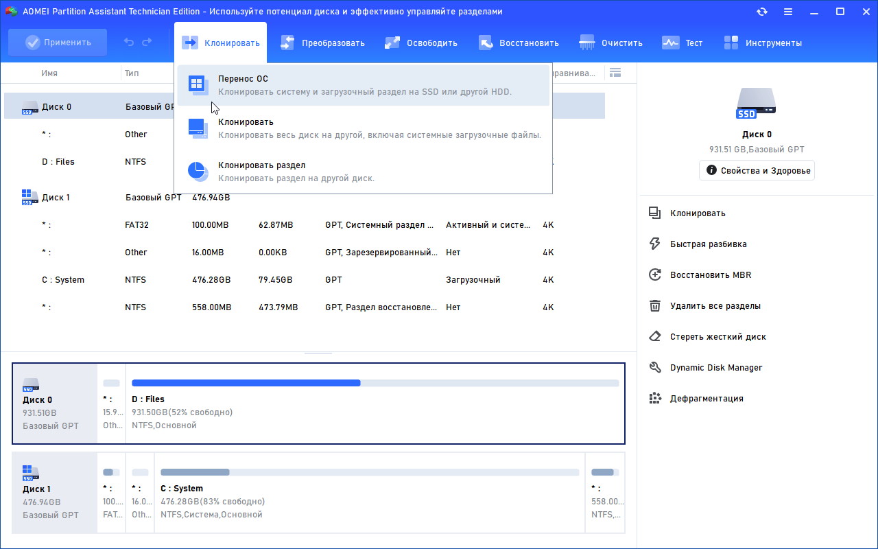Click the pie-chart partition clone icon
Screen dimensions: 878x549
(x=198, y=172)
